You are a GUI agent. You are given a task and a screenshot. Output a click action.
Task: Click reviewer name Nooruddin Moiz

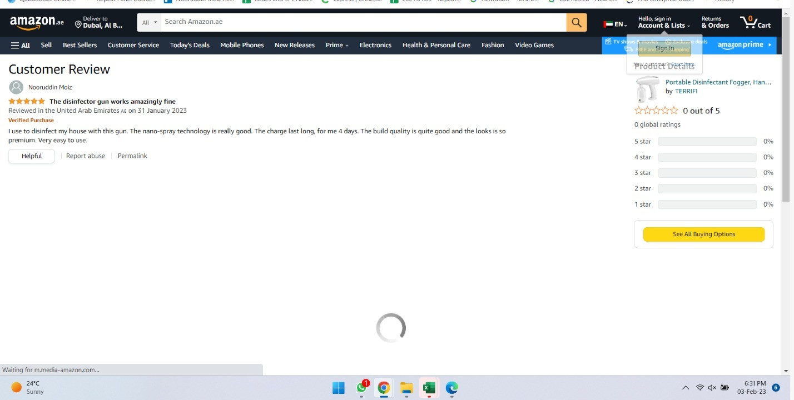click(50, 87)
